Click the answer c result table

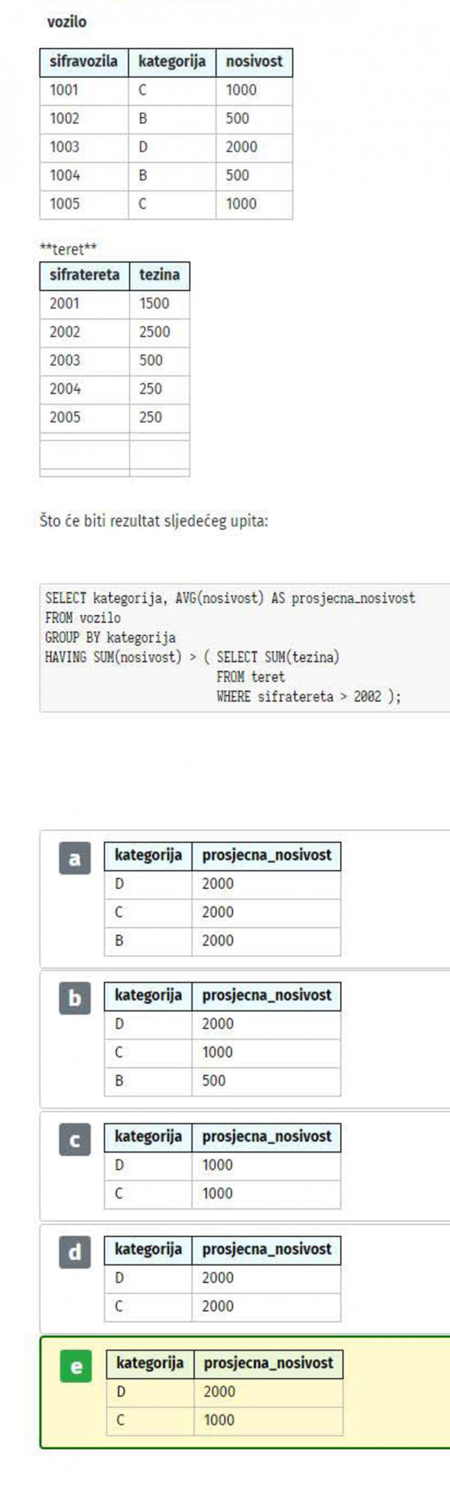(222, 1165)
